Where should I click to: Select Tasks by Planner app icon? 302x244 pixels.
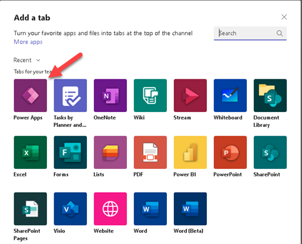[71, 96]
